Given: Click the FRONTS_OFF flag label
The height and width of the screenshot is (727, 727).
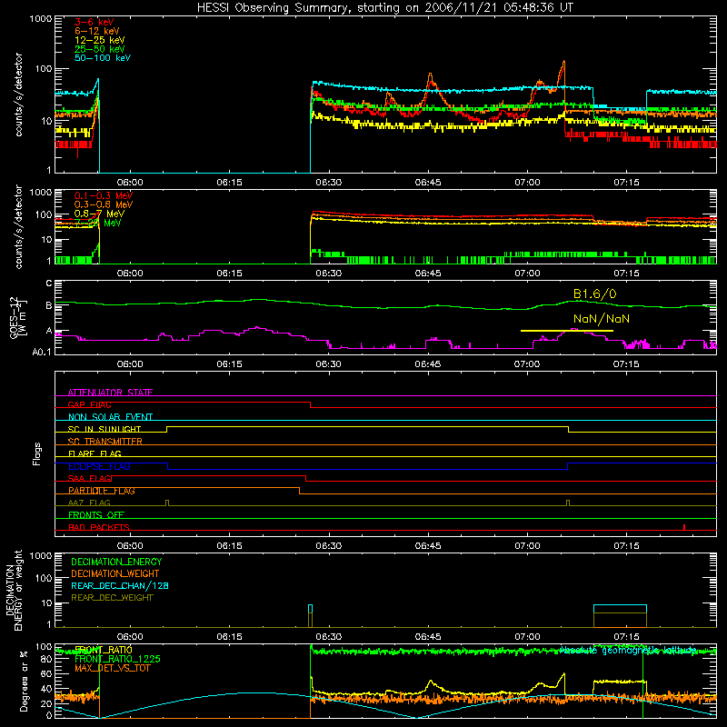Looking at the screenshot, I should 96,514.
